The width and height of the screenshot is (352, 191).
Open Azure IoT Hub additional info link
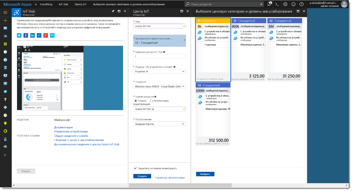click(87, 145)
